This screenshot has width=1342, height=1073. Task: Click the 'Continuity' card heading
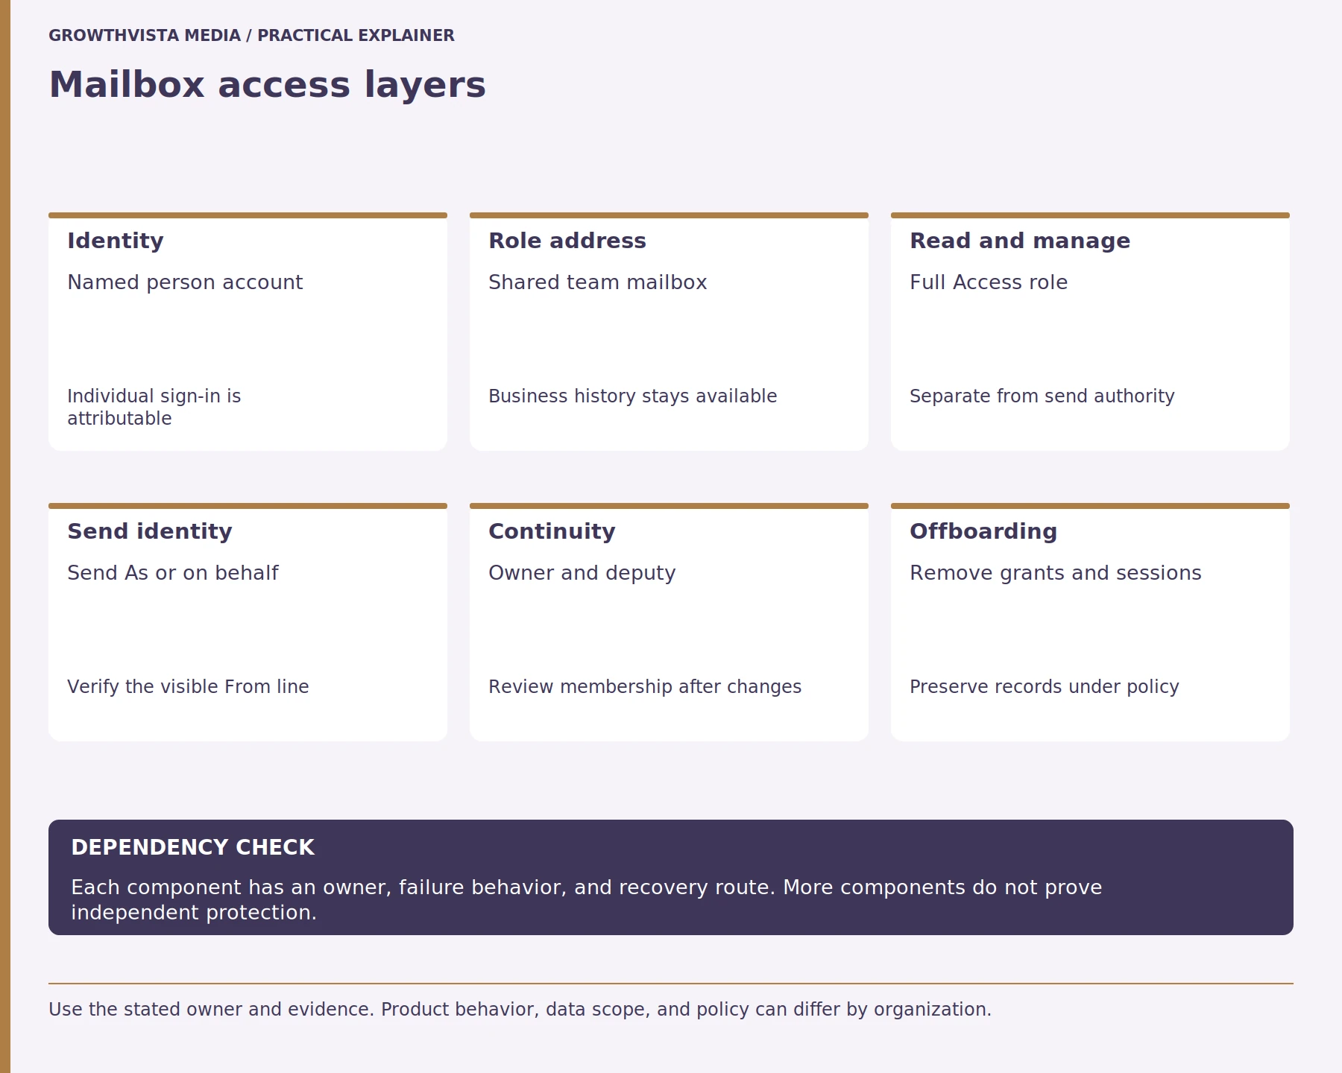[552, 531]
